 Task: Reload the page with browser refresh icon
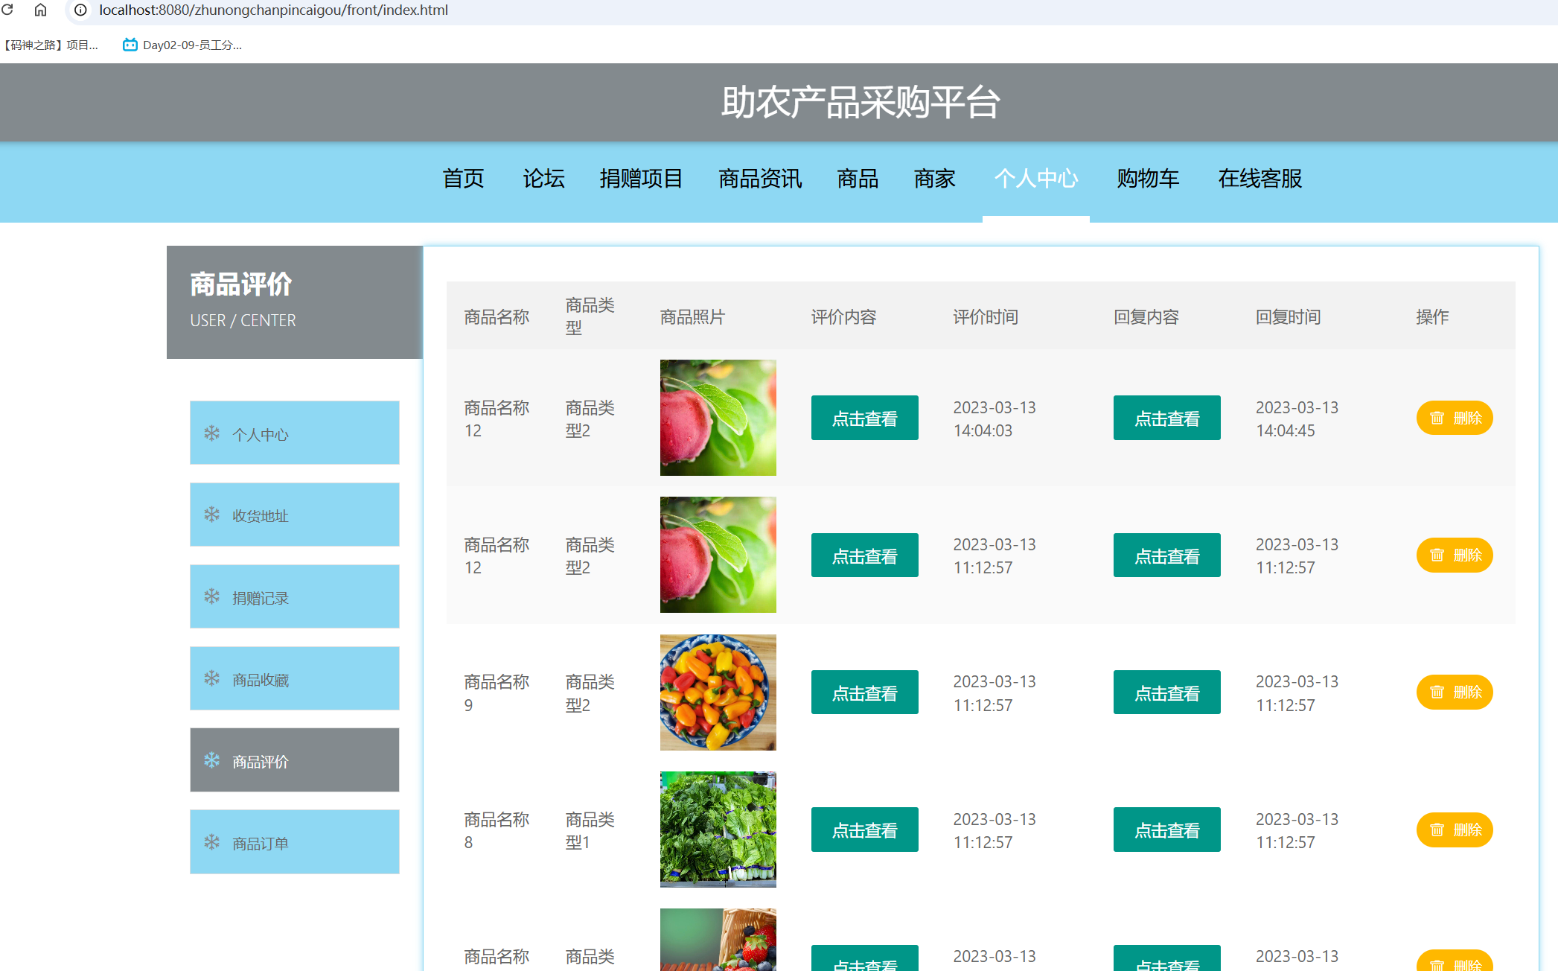(x=7, y=10)
